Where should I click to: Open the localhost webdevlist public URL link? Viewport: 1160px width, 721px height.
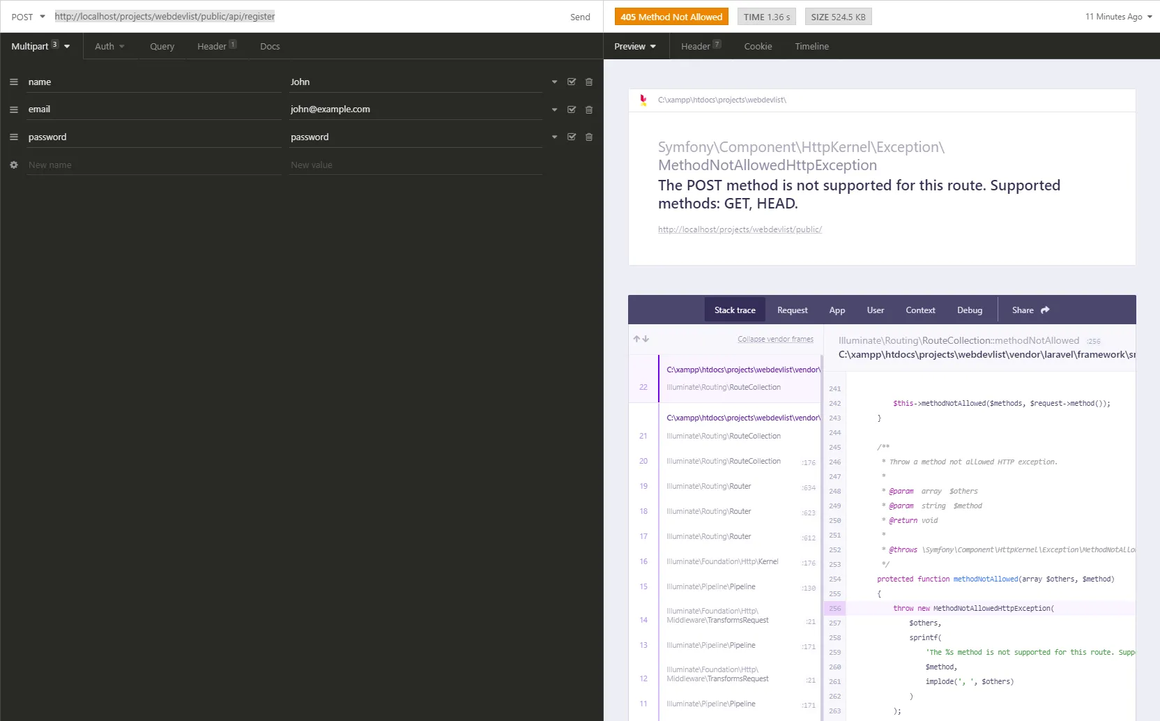pos(740,229)
